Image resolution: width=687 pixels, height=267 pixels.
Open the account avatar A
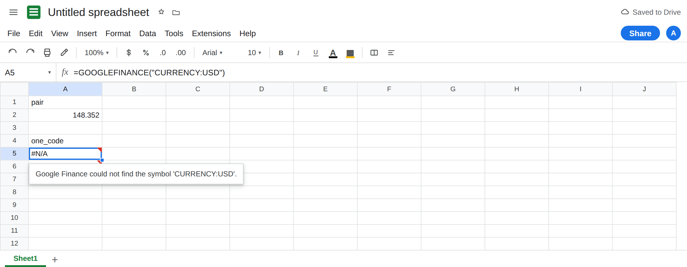674,33
